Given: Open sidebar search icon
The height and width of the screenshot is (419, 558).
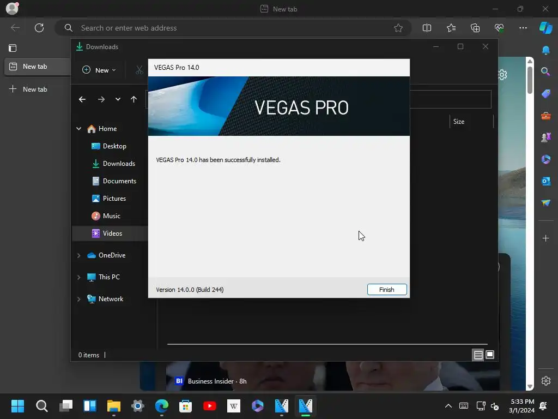Looking at the screenshot, I should (x=545, y=71).
